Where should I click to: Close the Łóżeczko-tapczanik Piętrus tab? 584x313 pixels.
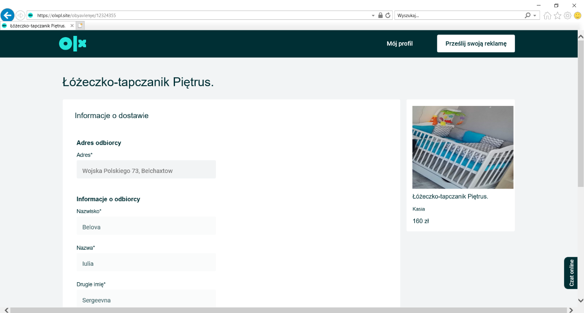point(72,26)
